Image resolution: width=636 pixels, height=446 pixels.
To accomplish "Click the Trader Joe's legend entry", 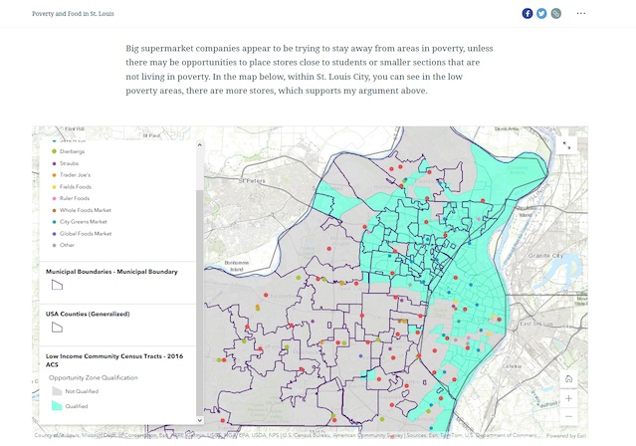I will (x=71, y=175).
